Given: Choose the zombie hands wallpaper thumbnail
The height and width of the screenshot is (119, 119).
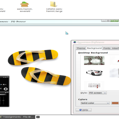Looking at the screenshot, I should (94, 60).
